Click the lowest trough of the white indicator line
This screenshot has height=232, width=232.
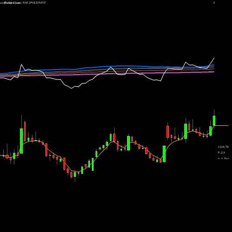(x=71, y=88)
